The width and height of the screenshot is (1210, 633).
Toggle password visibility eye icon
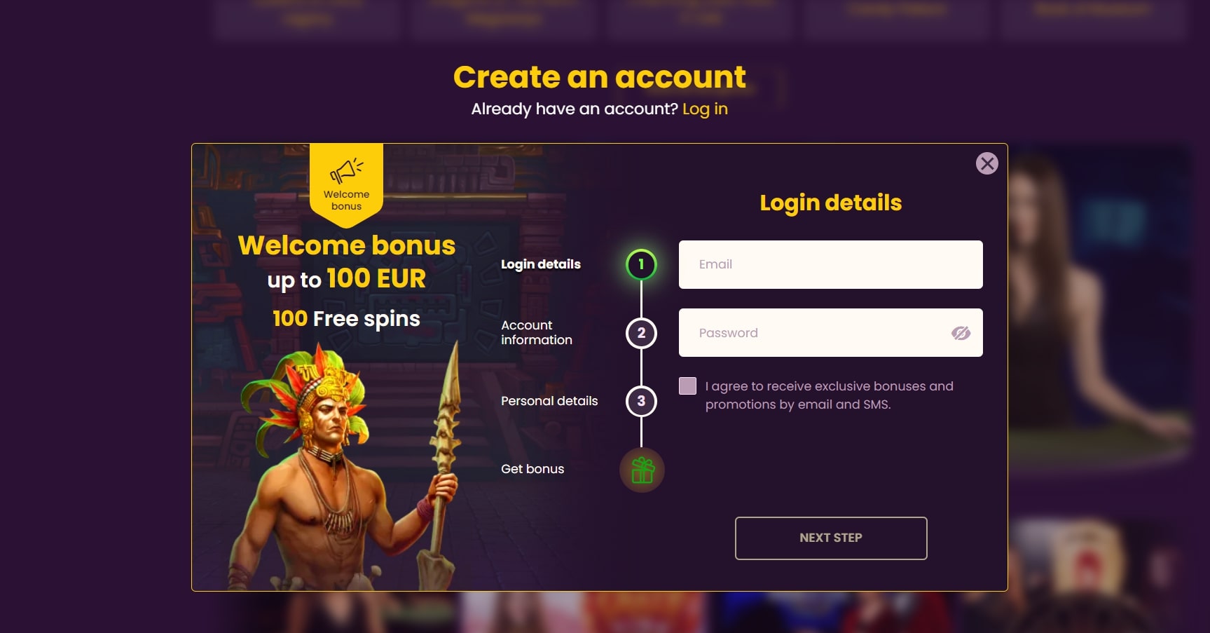click(x=961, y=333)
